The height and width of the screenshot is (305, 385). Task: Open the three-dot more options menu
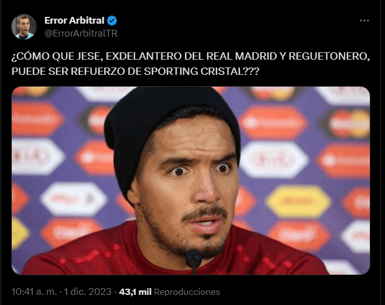pyautogui.click(x=364, y=21)
